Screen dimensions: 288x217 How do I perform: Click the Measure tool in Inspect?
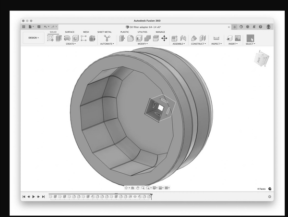[216, 38]
